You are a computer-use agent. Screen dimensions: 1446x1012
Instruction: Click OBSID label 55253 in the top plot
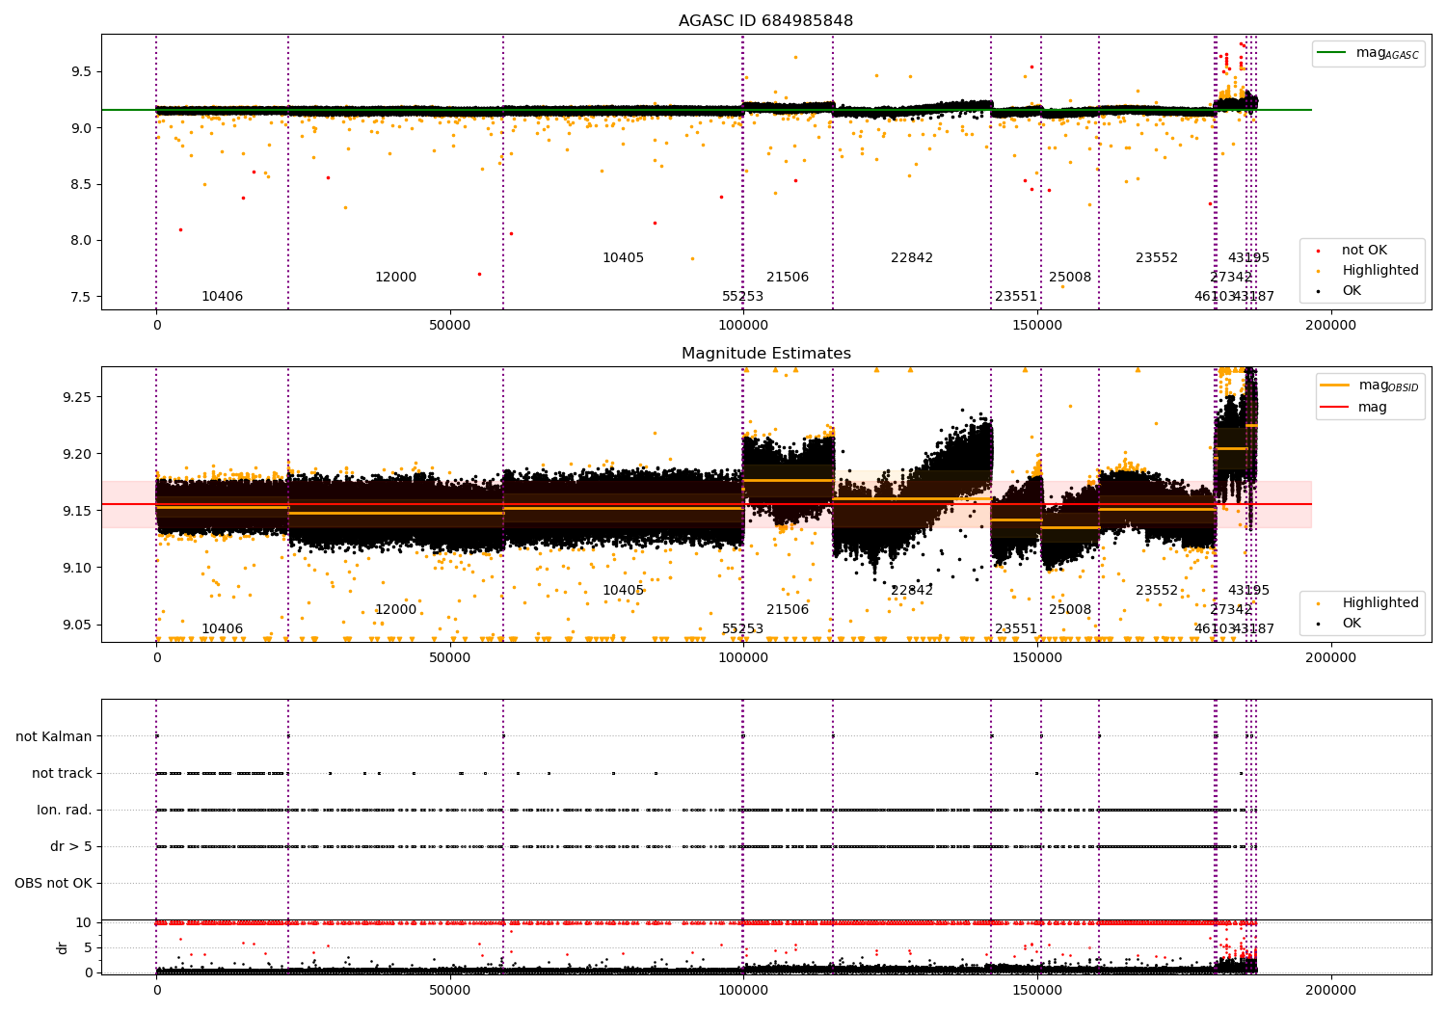[x=743, y=297]
